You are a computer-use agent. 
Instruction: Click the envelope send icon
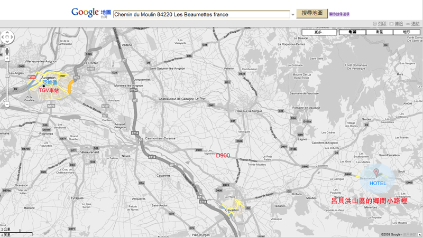coord(391,24)
